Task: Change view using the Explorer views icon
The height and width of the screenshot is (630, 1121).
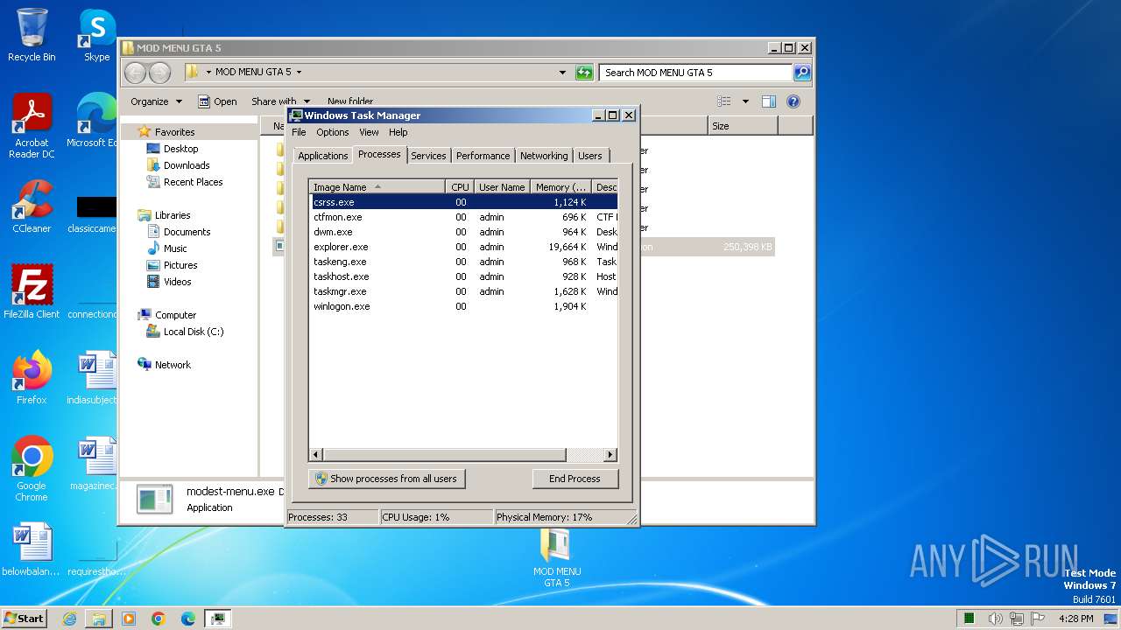Action: pyautogui.click(x=724, y=101)
